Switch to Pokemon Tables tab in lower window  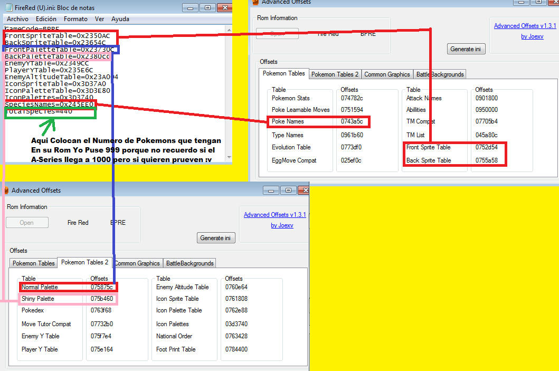pyautogui.click(x=33, y=263)
